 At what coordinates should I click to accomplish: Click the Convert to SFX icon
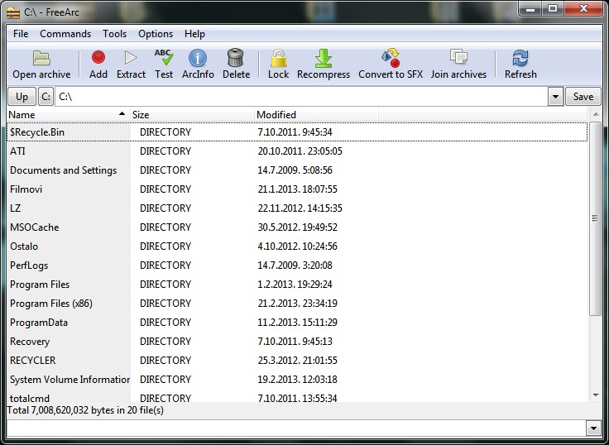point(391,57)
